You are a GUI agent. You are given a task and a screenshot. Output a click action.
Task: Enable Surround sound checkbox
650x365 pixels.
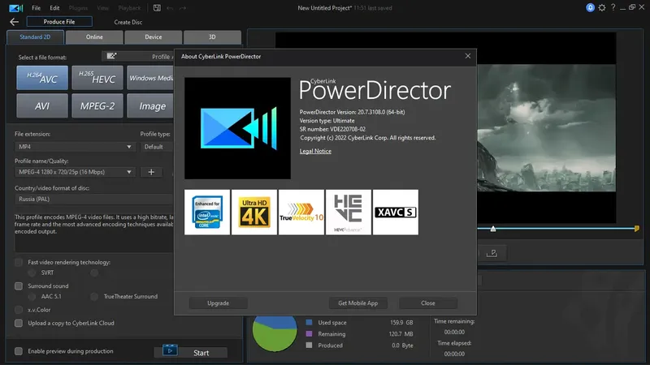(x=19, y=286)
